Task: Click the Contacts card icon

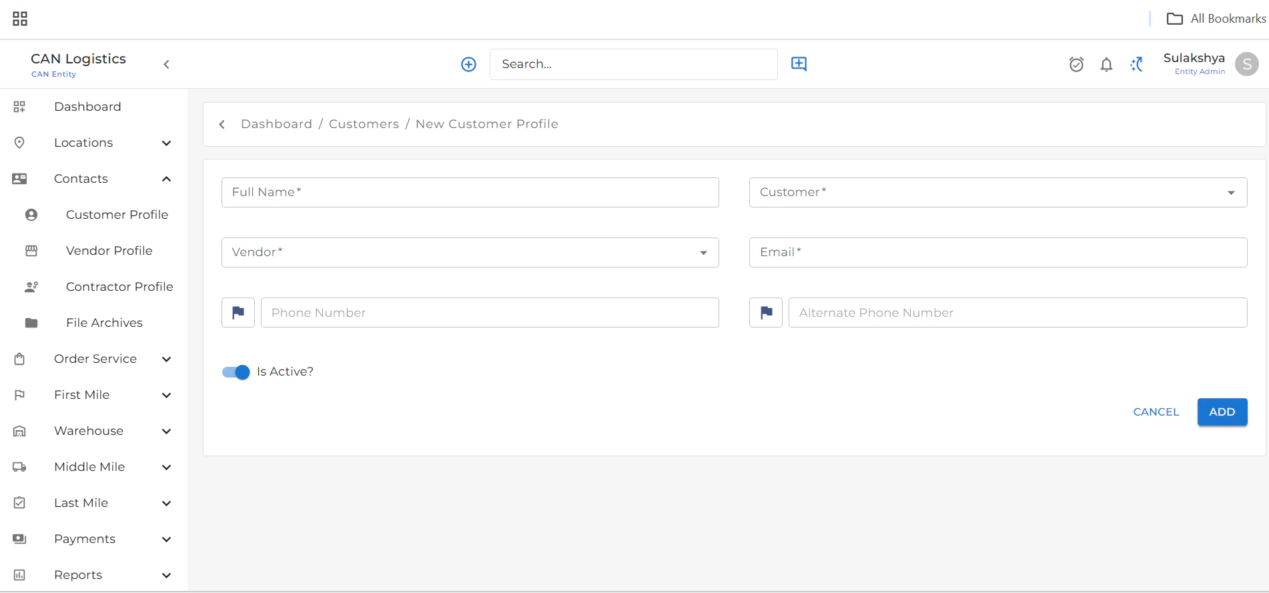Action: coord(19,179)
